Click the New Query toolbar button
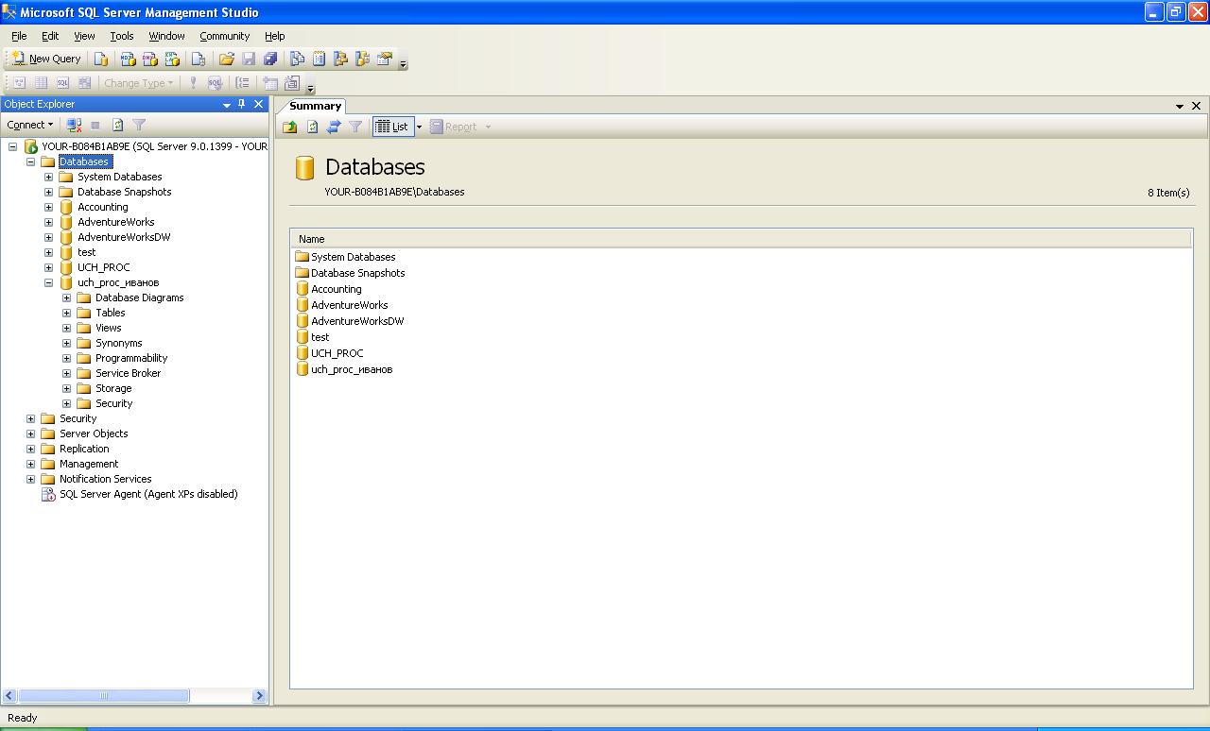 [x=46, y=59]
